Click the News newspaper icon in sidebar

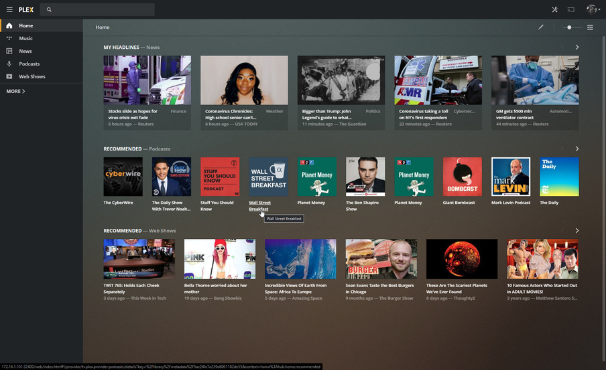[x=9, y=51]
